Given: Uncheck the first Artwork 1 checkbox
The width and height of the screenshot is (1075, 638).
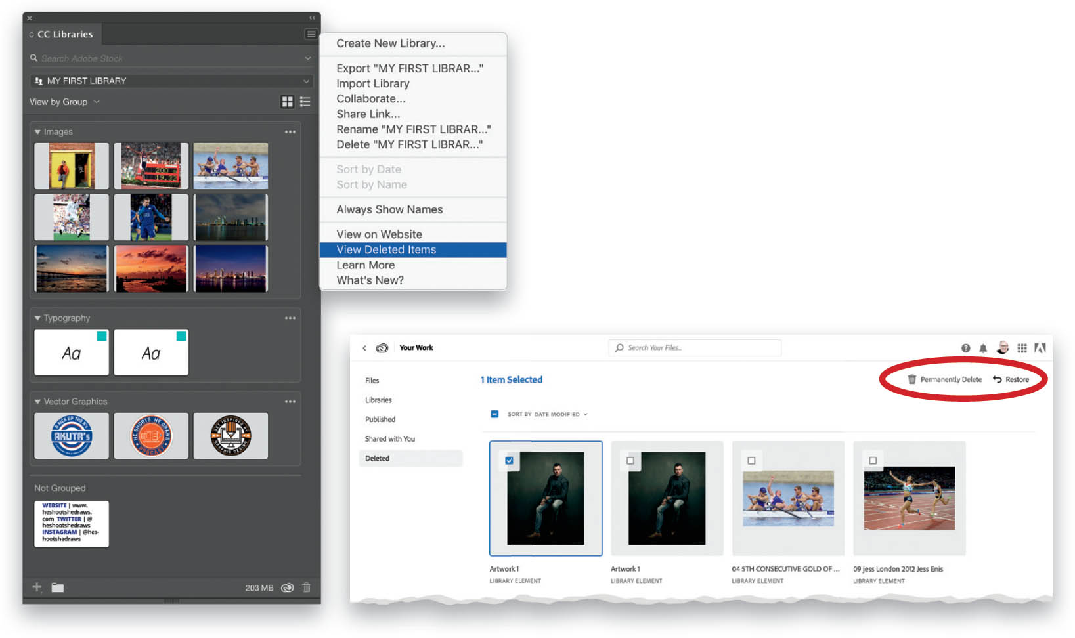Looking at the screenshot, I should 509,461.
